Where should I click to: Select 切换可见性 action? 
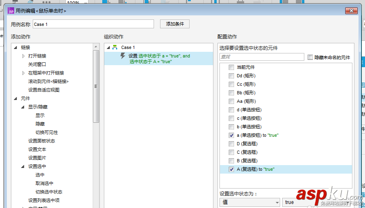46,132
